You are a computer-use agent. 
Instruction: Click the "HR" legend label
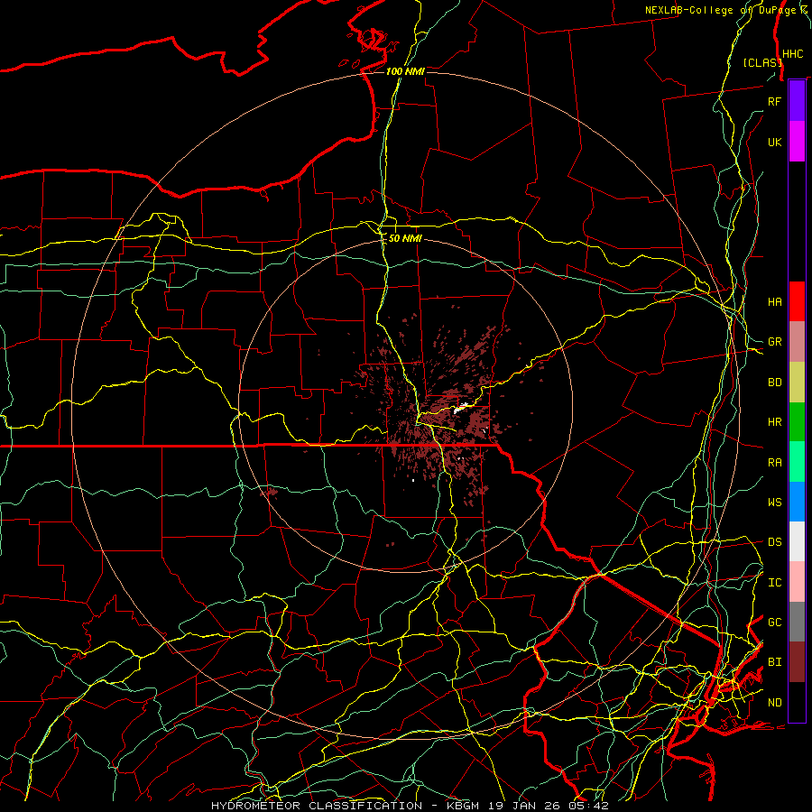(x=774, y=422)
